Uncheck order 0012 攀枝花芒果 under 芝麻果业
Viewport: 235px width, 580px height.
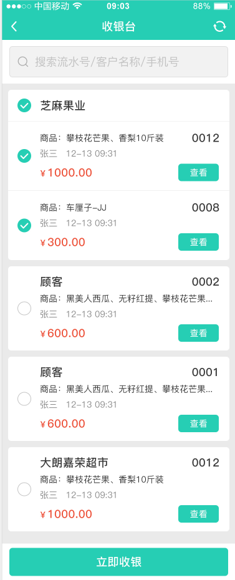24,156
